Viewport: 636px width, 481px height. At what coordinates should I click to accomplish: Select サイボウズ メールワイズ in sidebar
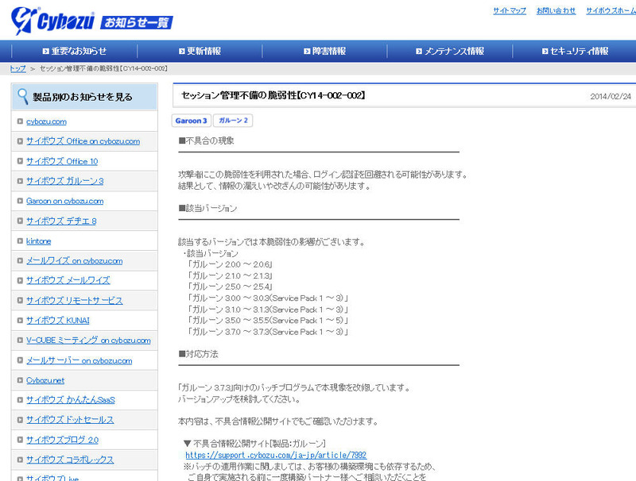(68, 280)
